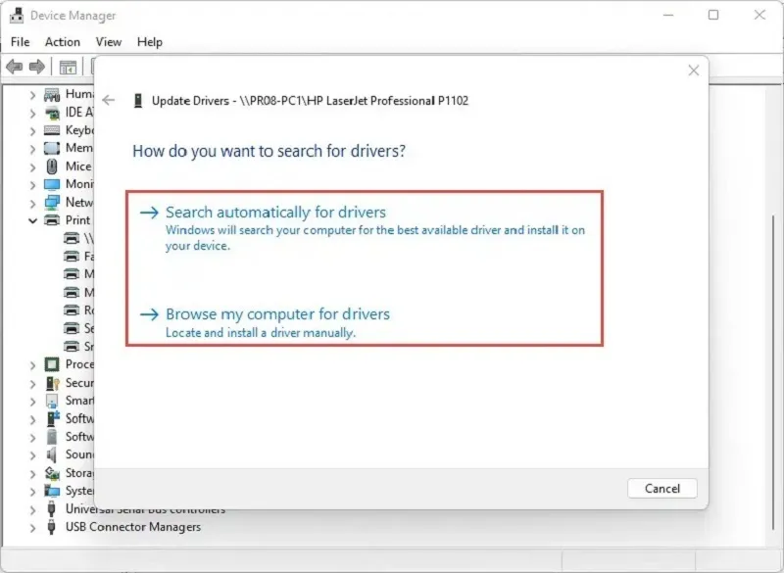The width and height of the screenshot is (784, 573).
Task: Select the printer entry starting with Se
Action: pyautogui.click(x=79, y=328)
